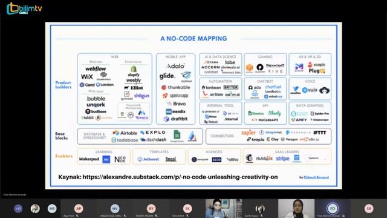Click the Draftbit logo
Image resolution: width=387 pixels, height=218 pixels.
coord(175,119)
